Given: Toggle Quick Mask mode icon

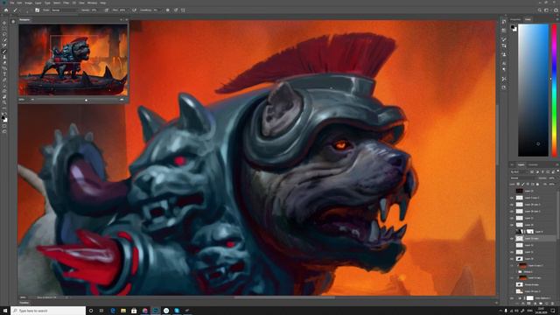Looking at the screenshot, I should (4, 126).
